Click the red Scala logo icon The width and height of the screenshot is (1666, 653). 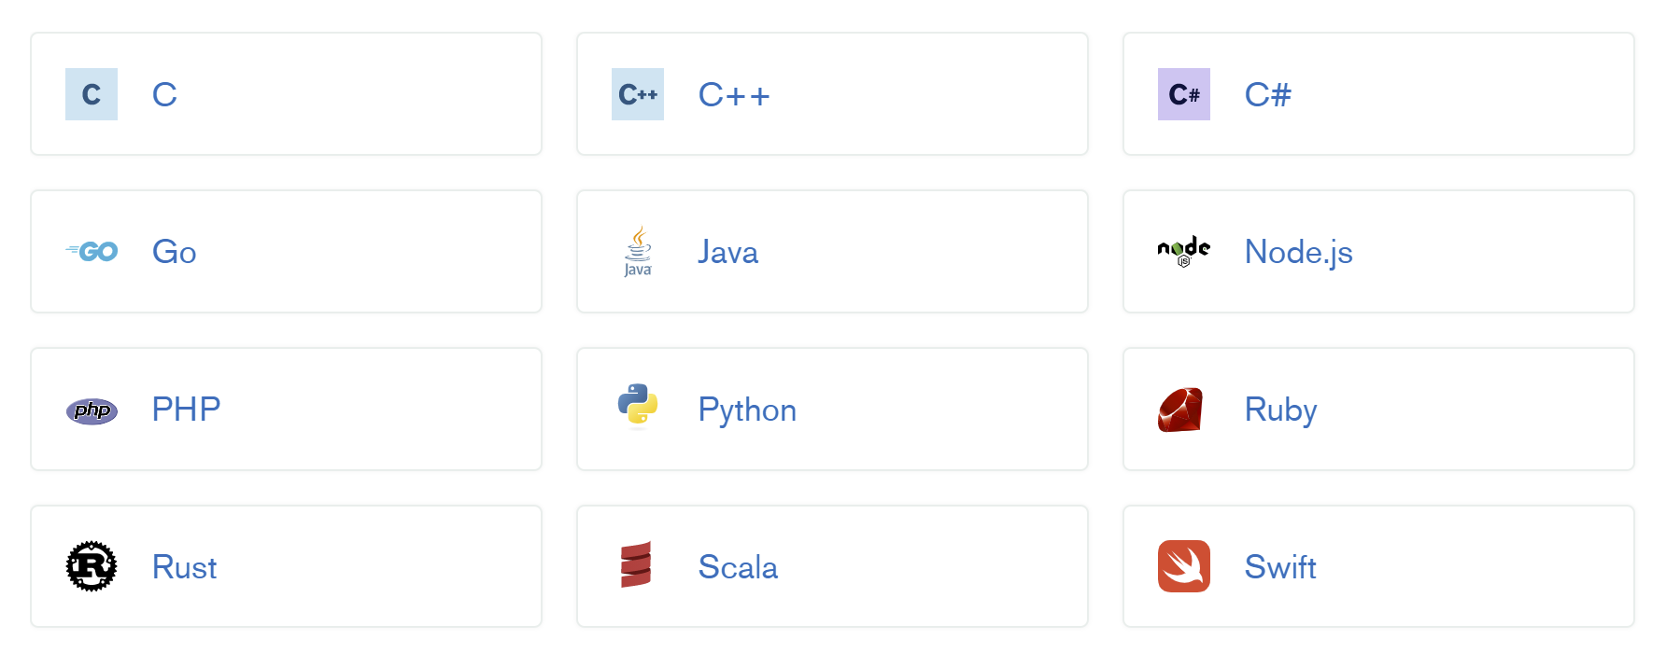click(636, 565)
